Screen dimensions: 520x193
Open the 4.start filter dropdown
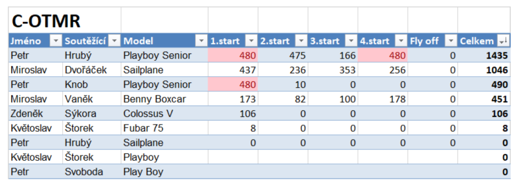(x=401, y=41)
